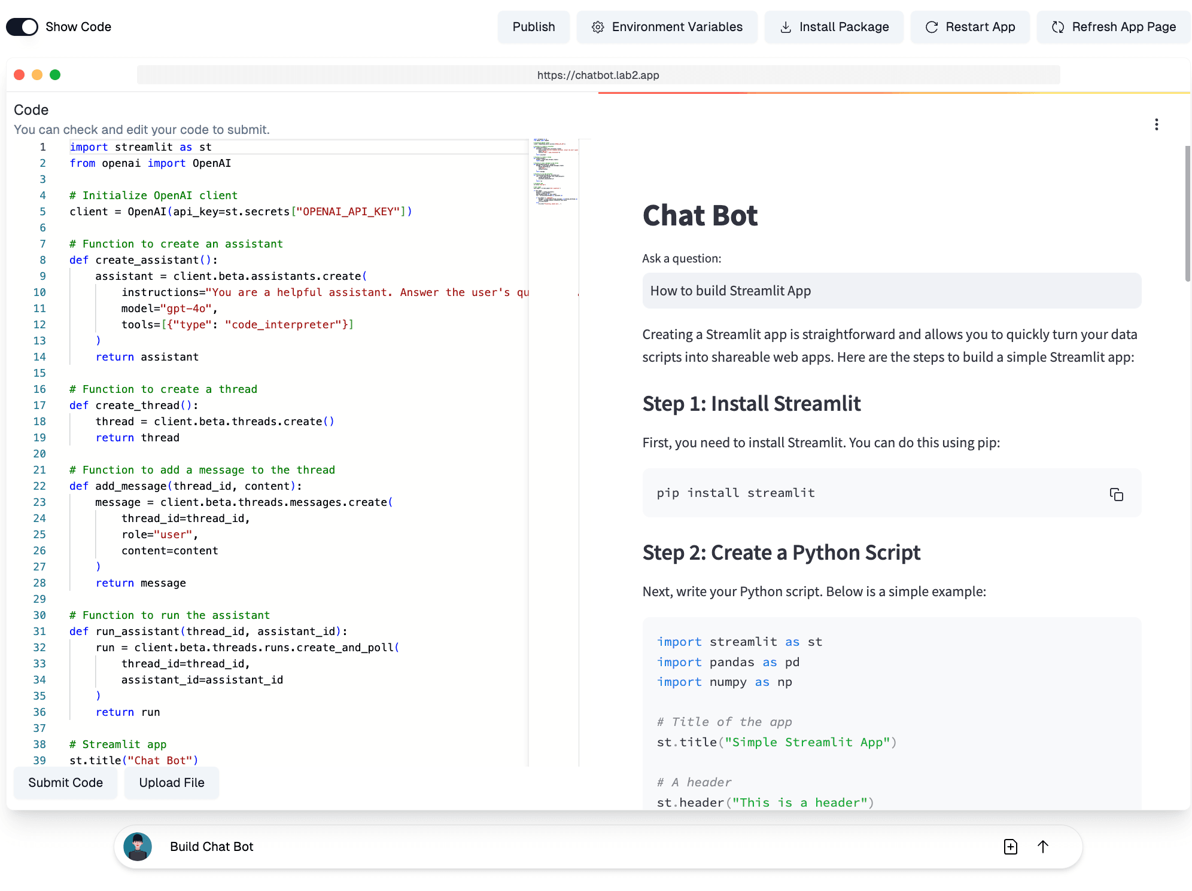This screenshot has width=1192, height=891.
Task: Click the add file icon in chat bar
Action: coord(1010,847)
